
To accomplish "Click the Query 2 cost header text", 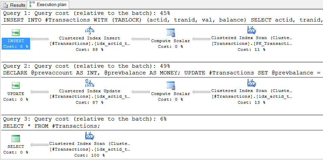I will pos(86,66).
